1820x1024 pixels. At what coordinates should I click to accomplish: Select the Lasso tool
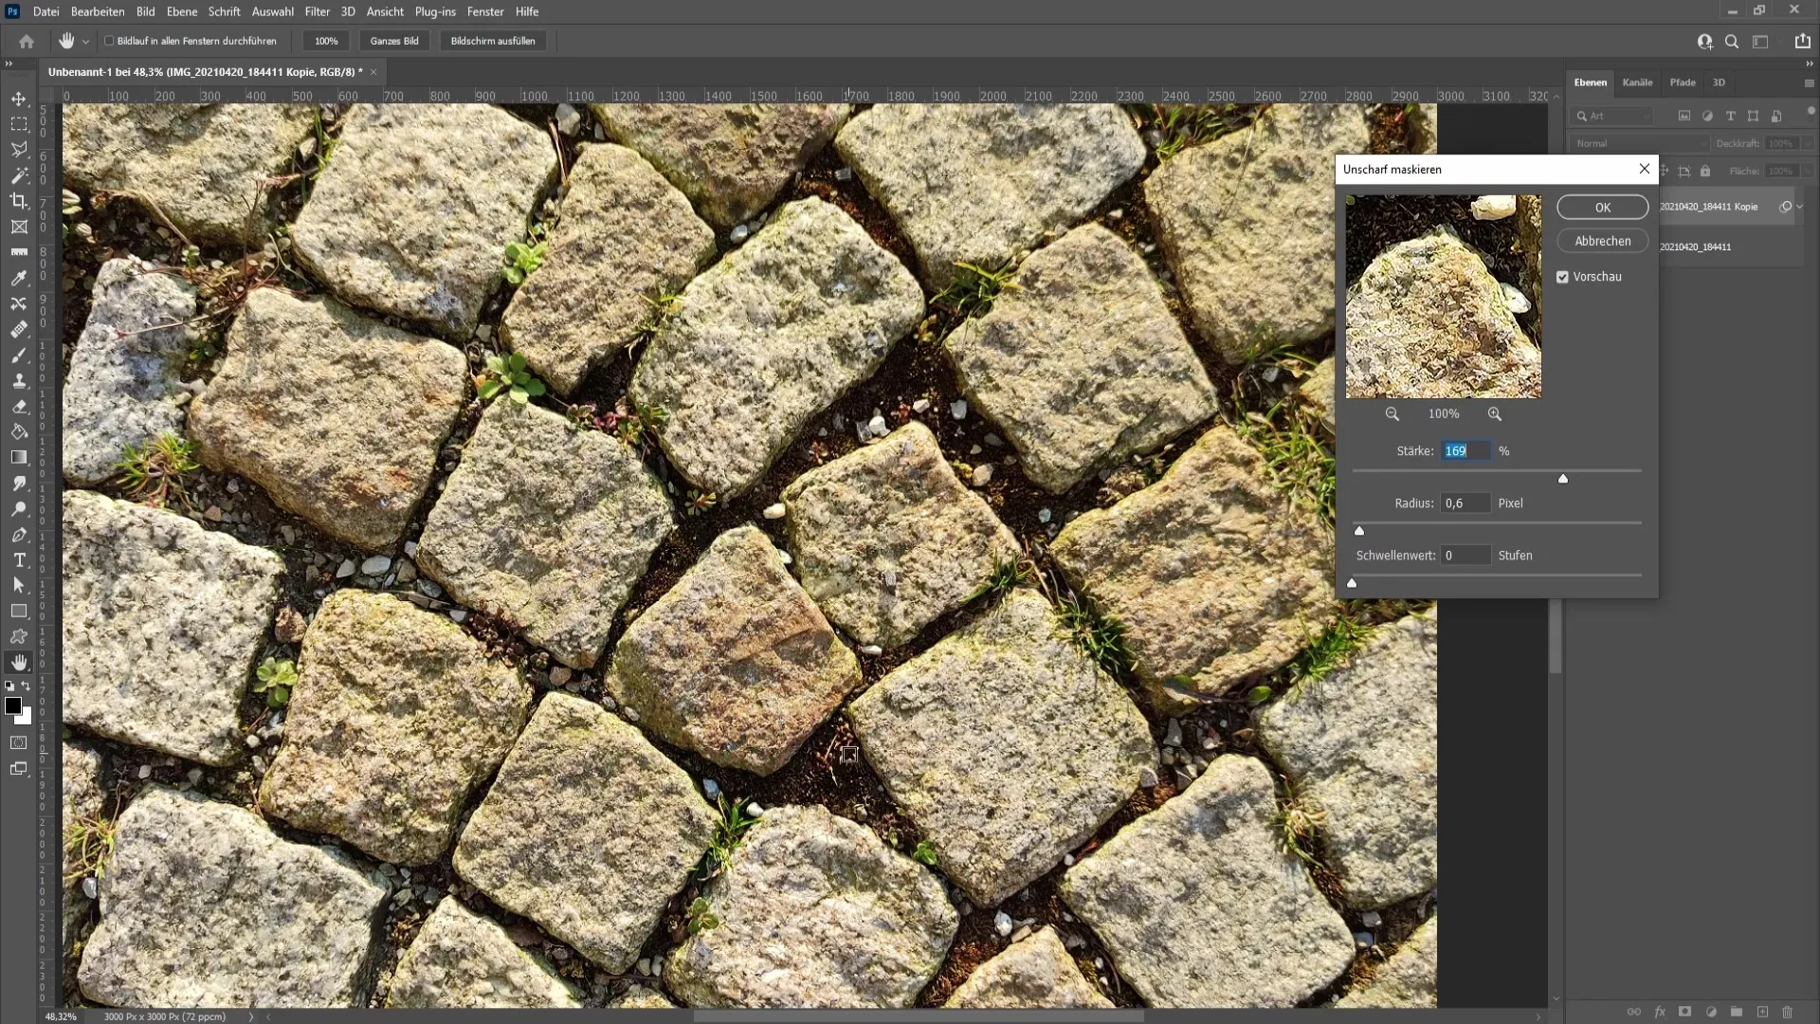click(x=19, y=149)
